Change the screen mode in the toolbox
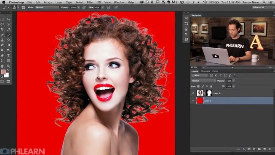 8,81
